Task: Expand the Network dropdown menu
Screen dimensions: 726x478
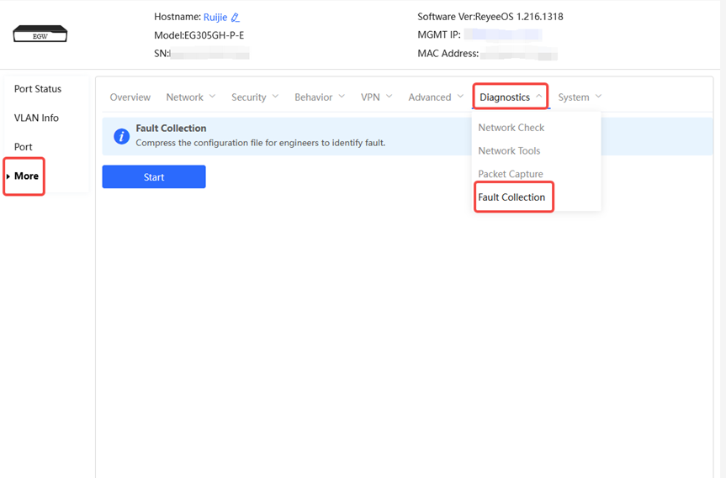Action: point(191,97)
